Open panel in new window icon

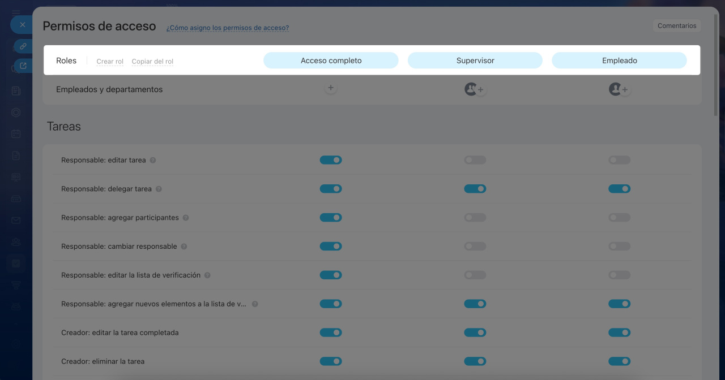23,66
